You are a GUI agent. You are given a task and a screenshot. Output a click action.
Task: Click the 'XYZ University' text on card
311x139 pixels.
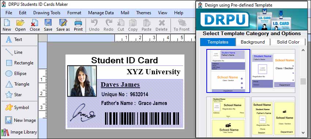tap(154, 72)
